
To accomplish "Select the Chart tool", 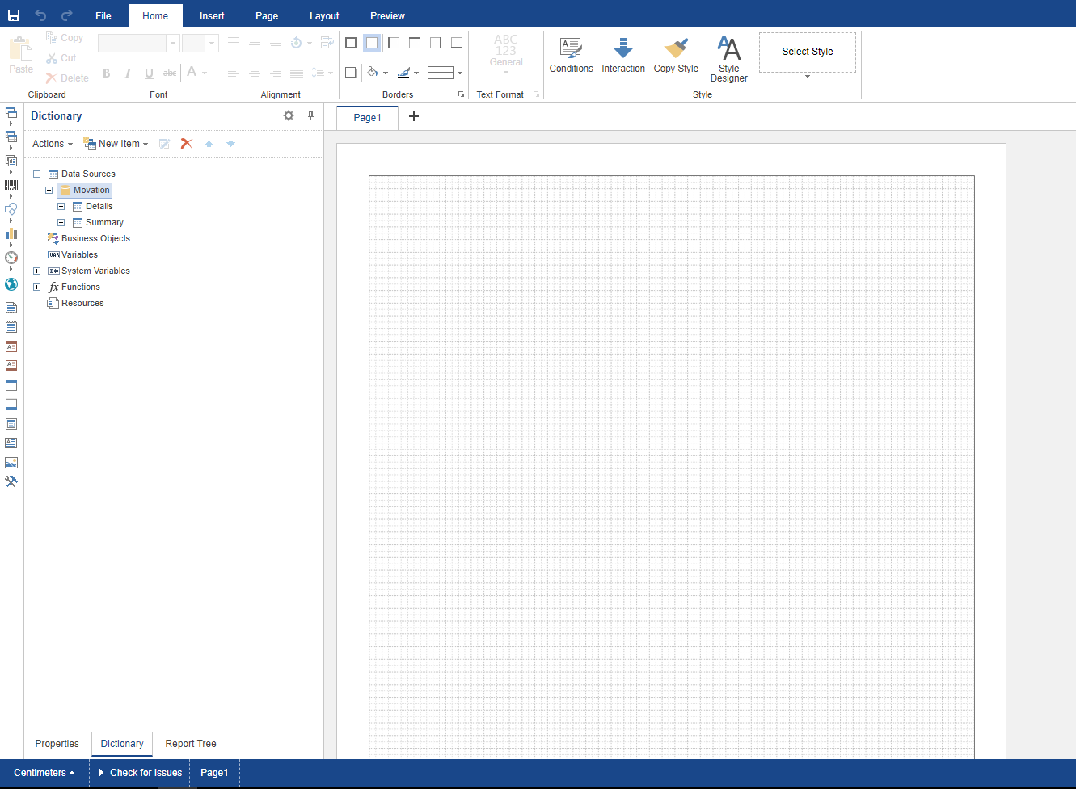I will click(x=11, y=233).
